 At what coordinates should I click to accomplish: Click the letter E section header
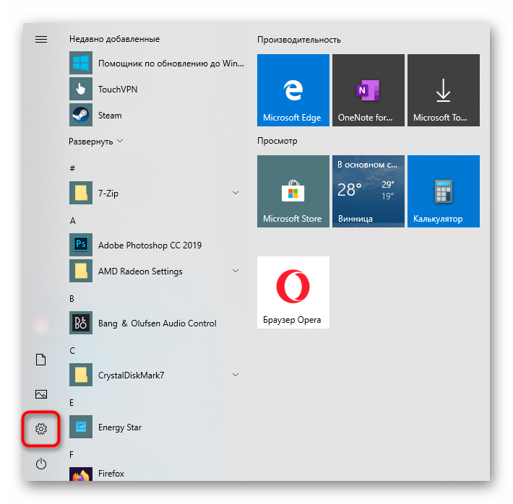pos(72,403)
